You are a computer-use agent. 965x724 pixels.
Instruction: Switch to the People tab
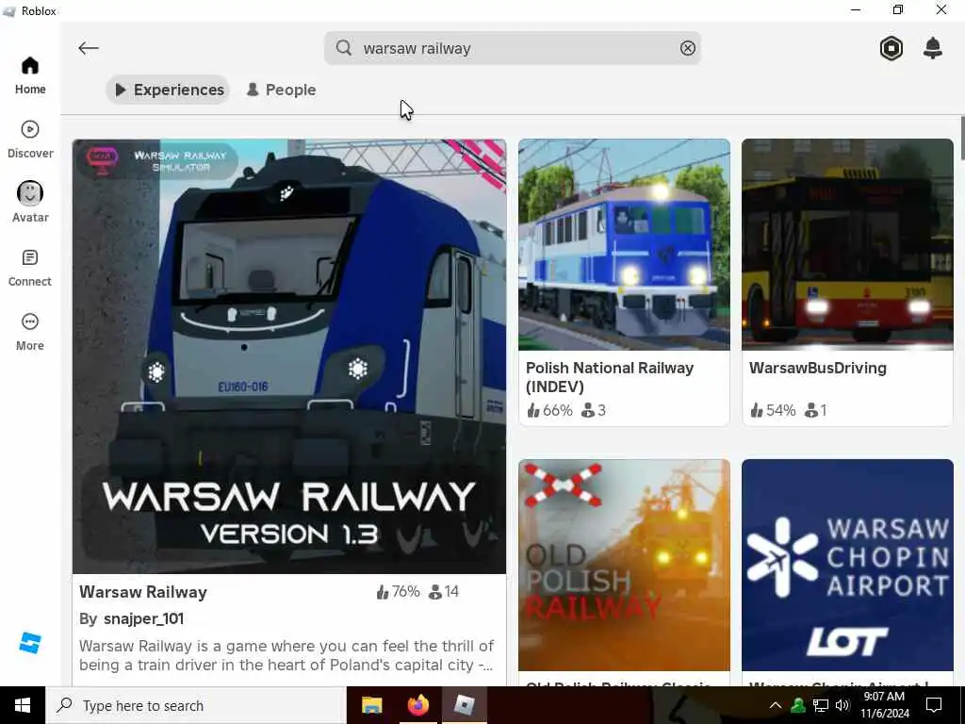click(281, 90)
